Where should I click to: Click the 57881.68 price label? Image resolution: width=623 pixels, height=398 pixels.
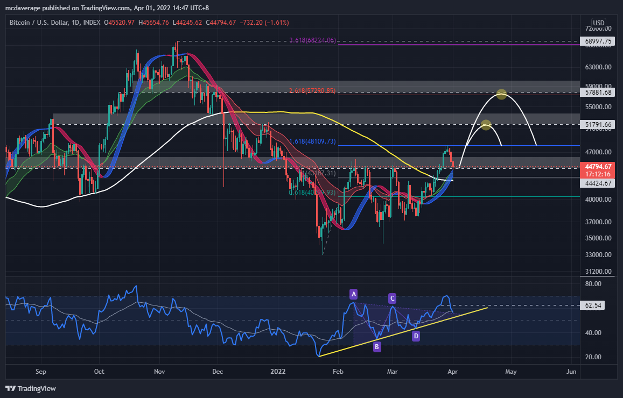(x=598, y=93)
